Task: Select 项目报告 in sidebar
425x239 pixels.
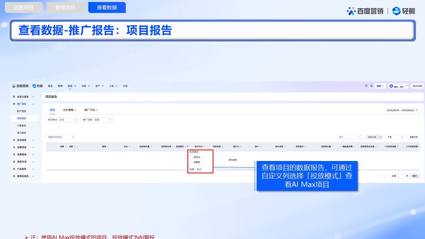Action: [24, 119]
